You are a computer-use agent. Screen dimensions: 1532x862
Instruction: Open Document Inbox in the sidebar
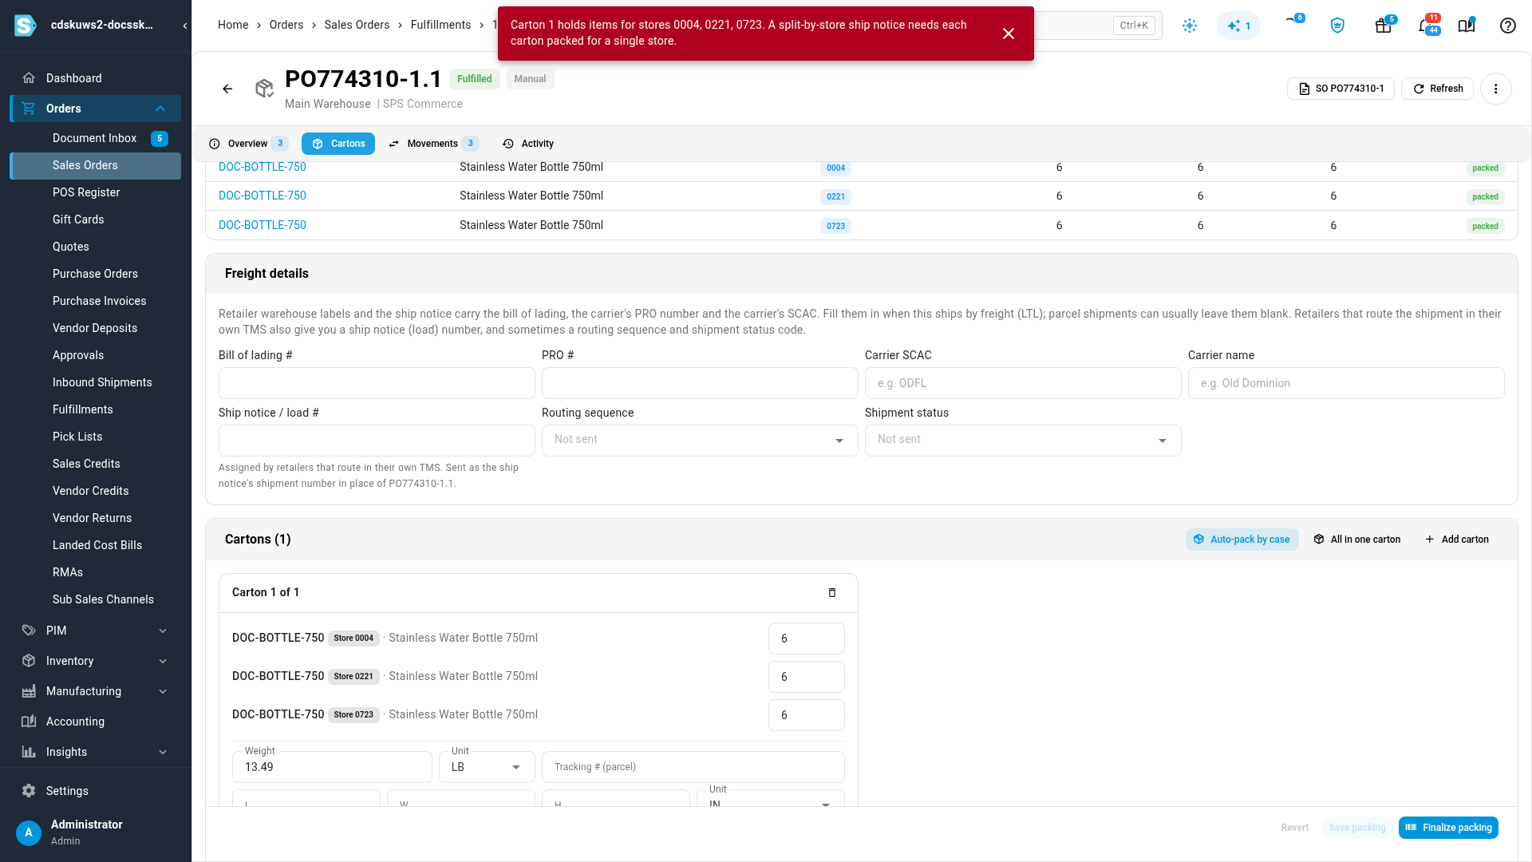point(95,138)
